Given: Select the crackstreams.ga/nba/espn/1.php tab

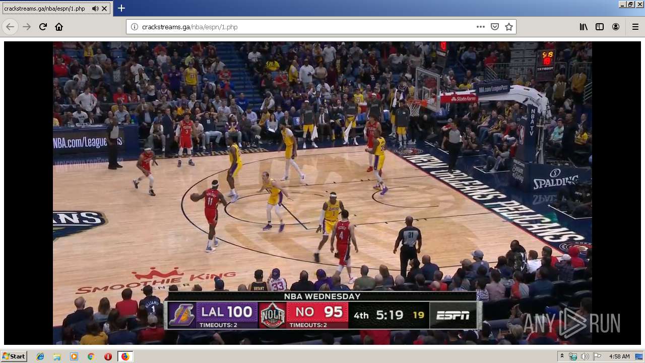Looking at the screenshot, I should 55,9.
